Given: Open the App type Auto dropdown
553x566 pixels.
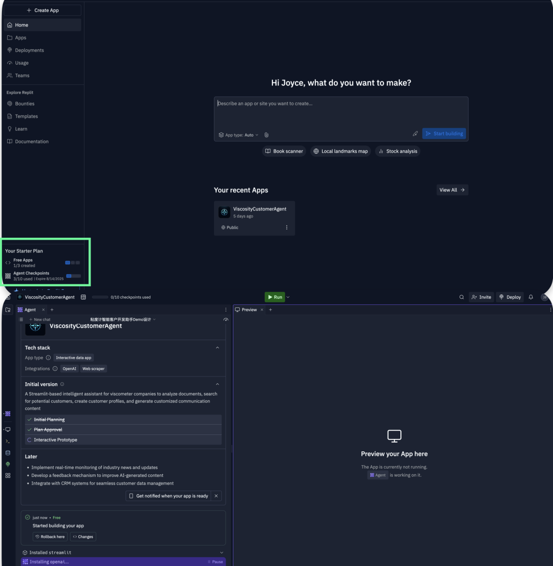Looking at the screenshot, I should [239, 135].
